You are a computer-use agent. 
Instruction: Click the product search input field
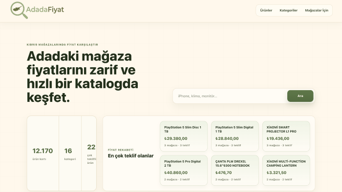coord(230,96)
